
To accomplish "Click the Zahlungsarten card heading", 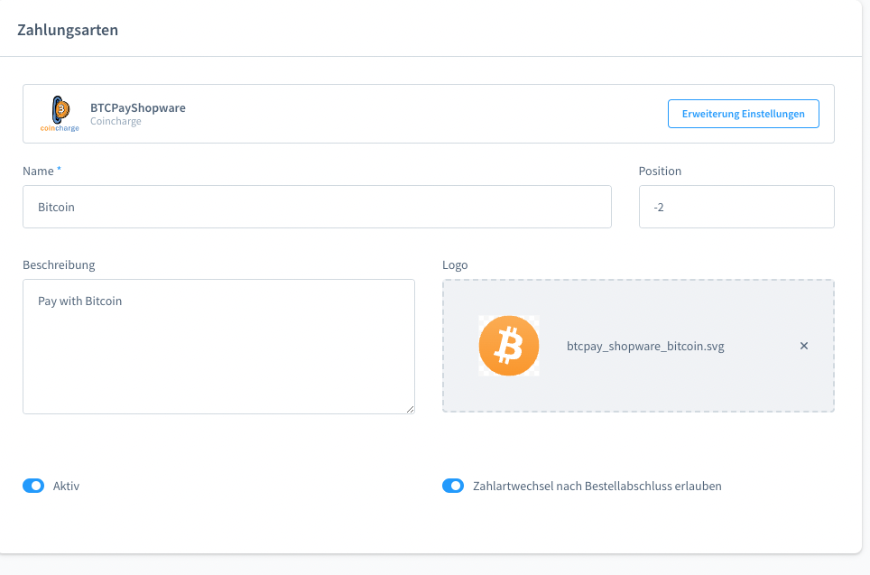I will click(x=68, y=30).
